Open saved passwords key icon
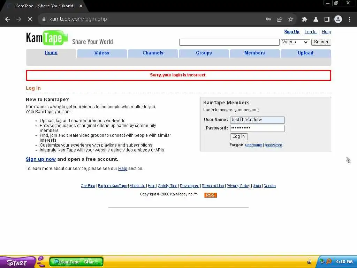Image resolution: width=357 pixels, height=268 pixels. [x=268, y=19]
